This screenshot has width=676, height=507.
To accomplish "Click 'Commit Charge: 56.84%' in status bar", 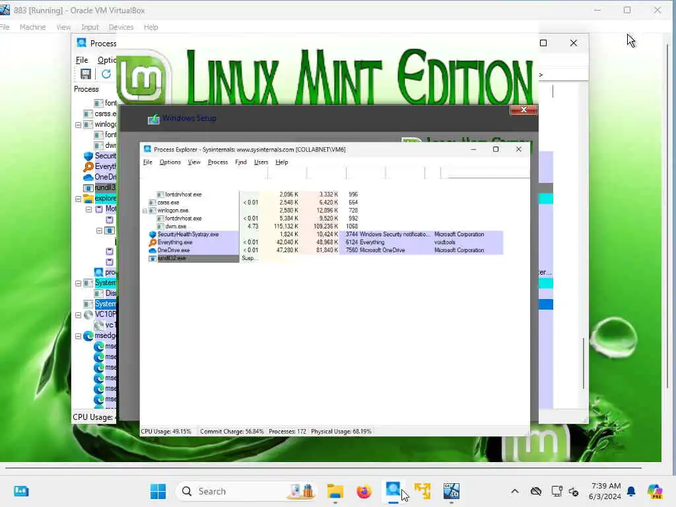I will pyautogui.click(x=232, y=432).
